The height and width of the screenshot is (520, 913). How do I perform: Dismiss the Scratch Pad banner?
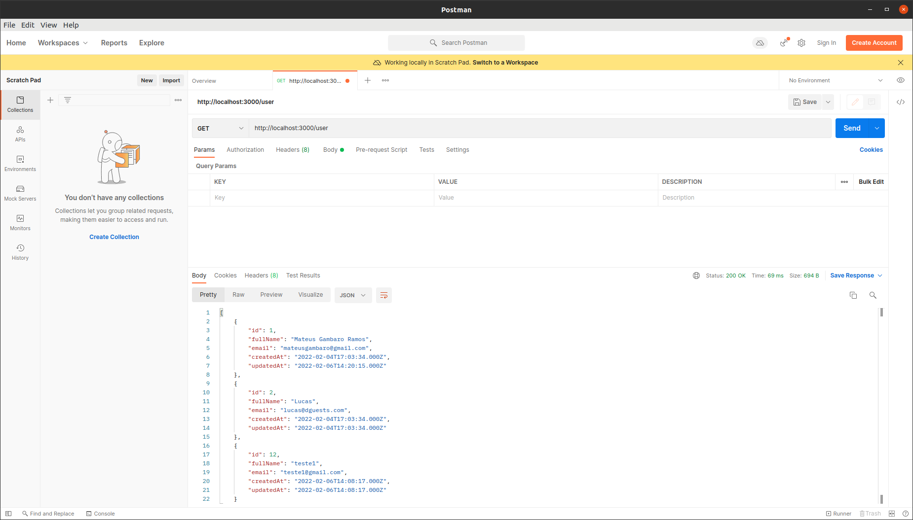[901, 63]
